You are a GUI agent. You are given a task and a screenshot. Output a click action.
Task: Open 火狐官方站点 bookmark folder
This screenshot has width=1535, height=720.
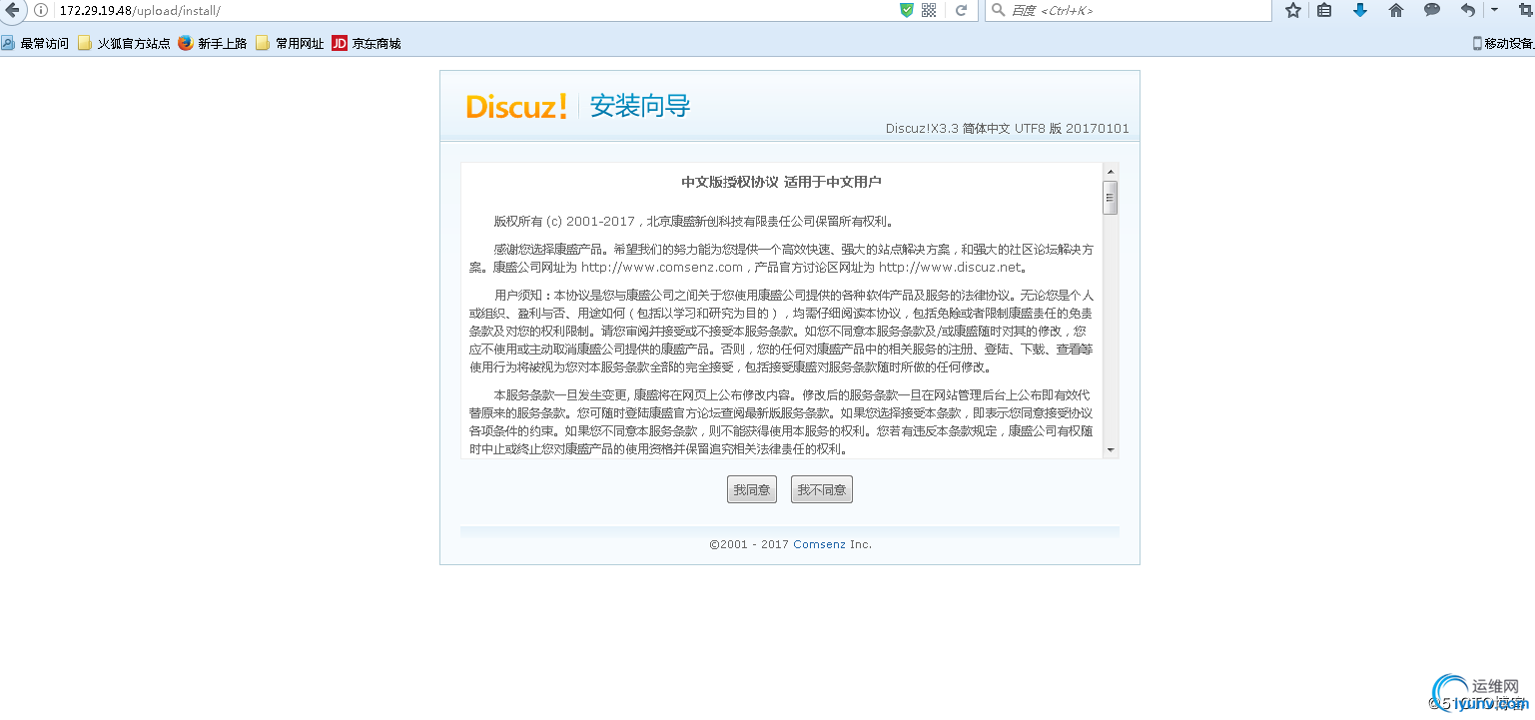tap(124, 43)
